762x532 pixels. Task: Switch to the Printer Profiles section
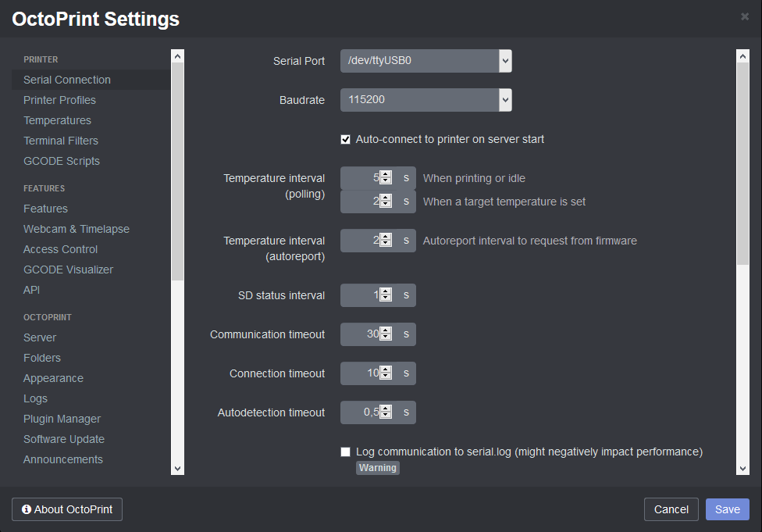(x=59, y=100)
